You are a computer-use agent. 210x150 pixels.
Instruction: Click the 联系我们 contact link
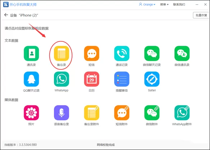click(179, 4)
